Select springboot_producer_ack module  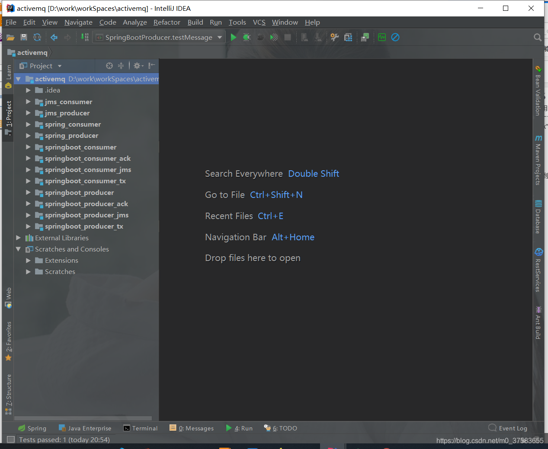click(x=87, y=204)
